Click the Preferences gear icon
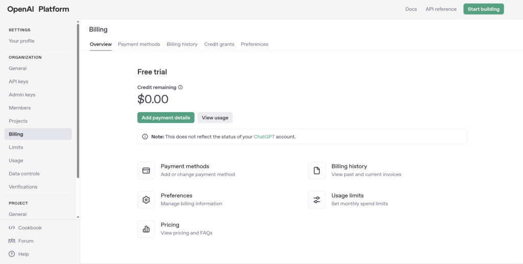This screenshot has width=523, height=264. point(146,200)
